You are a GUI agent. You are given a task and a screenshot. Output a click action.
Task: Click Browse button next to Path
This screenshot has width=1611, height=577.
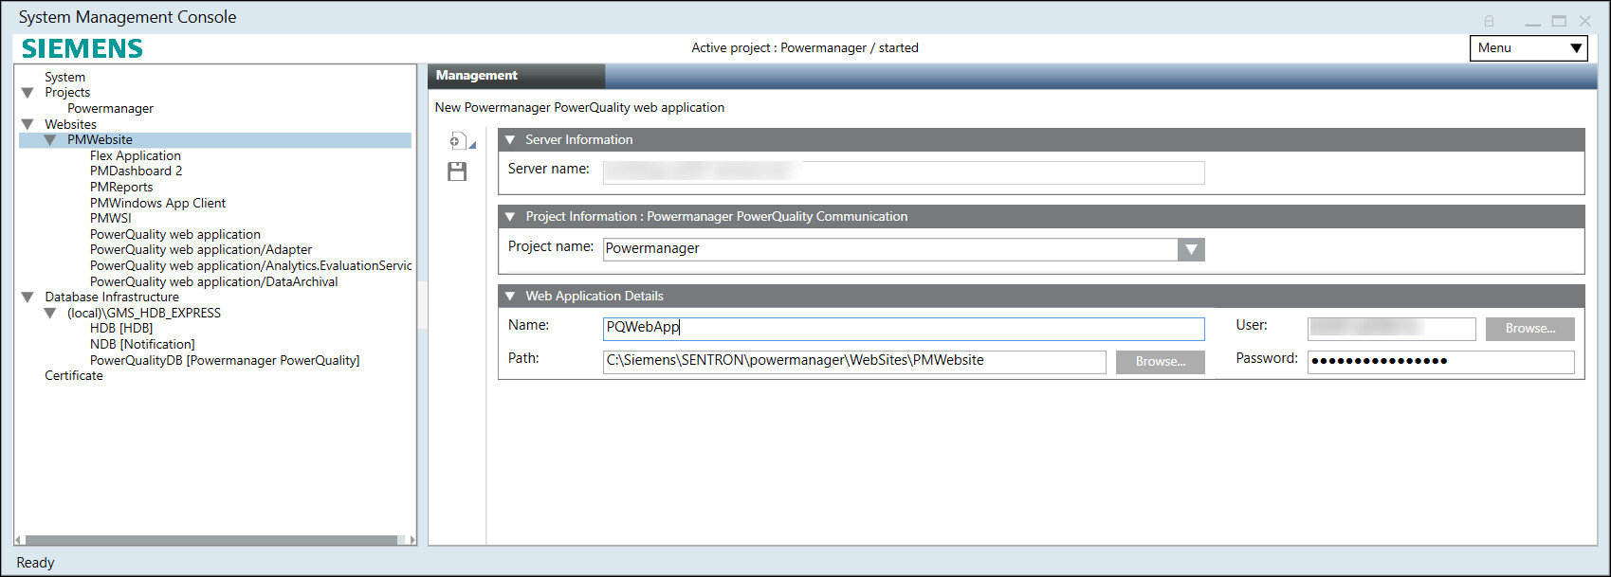(x=1160, y=362)
